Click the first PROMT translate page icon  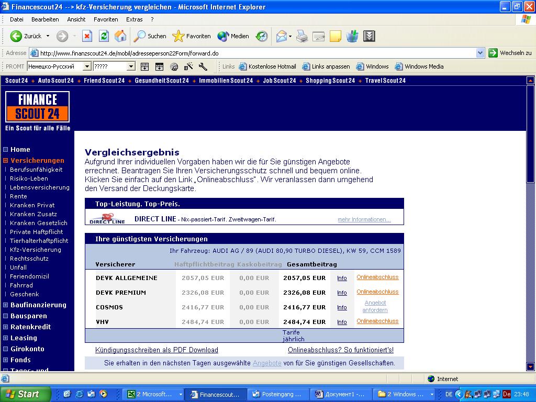click(144, 66)
